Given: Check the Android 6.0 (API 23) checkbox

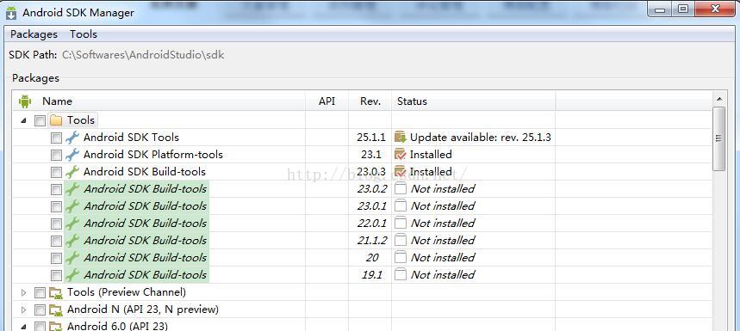Looking at the screenshot, I should click(40, 327).
